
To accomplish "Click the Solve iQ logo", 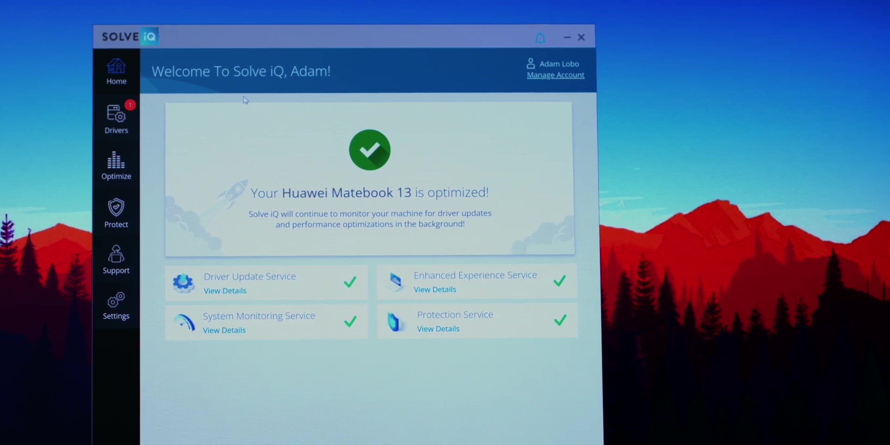I will [x=129, y=37].
